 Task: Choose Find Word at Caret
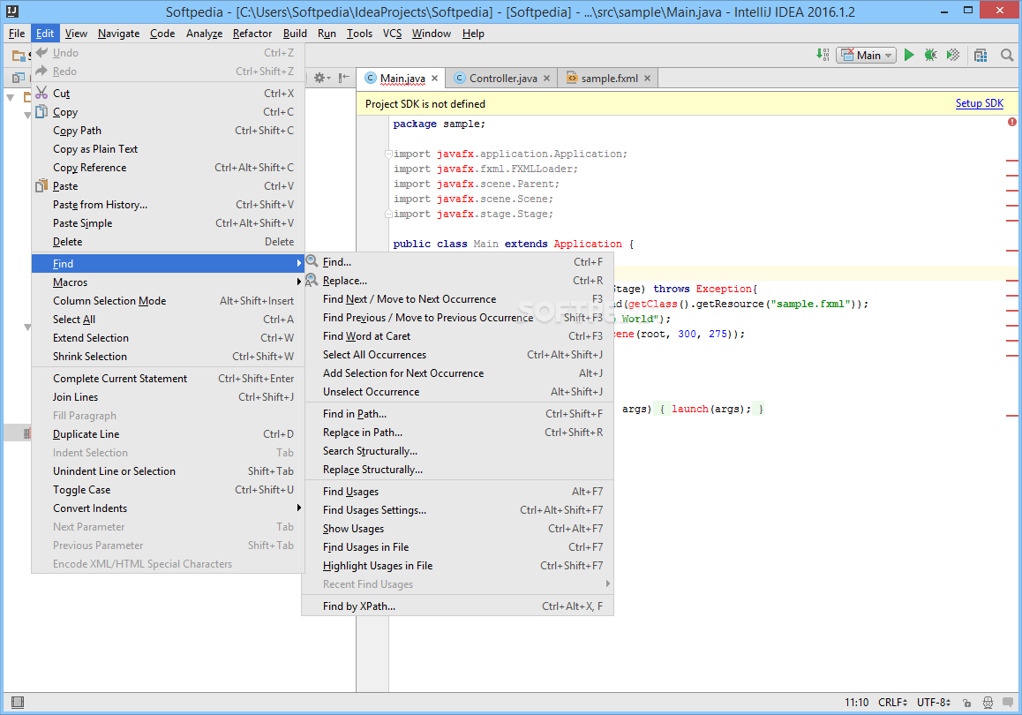pyautogui.click(x=457, y=336)
